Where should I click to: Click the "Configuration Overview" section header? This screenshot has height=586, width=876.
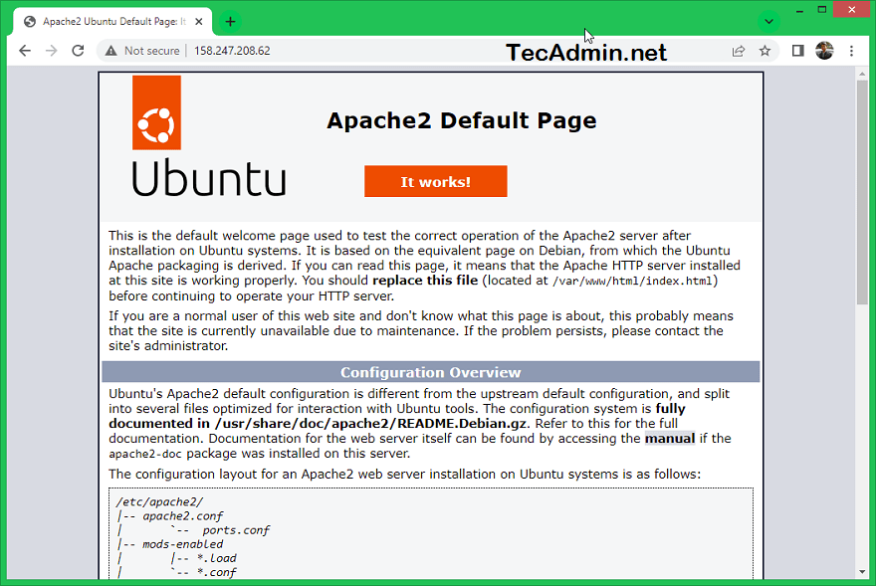pos(431,373)
